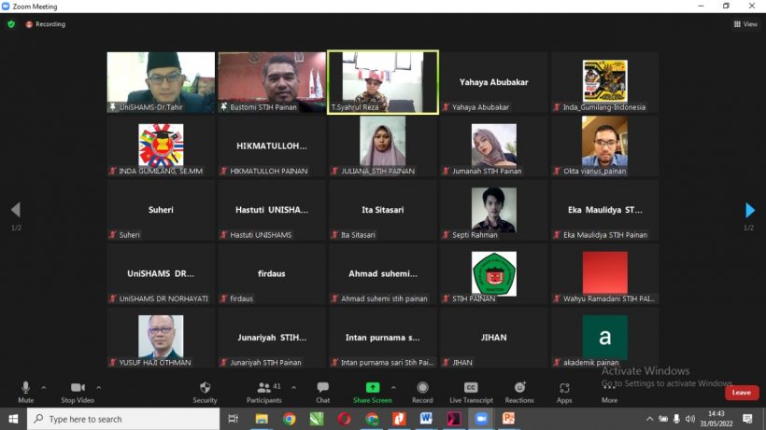The height and width of the screenshot is (430, 766).
Task: Select Wahyu Ramadani red tile
Action: [x=604, y=274]
